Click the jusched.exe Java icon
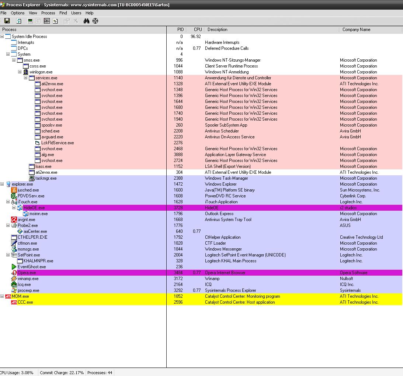 [14, 190]
